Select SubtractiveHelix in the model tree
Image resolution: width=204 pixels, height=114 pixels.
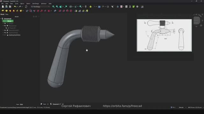click(x=14, y=35)
